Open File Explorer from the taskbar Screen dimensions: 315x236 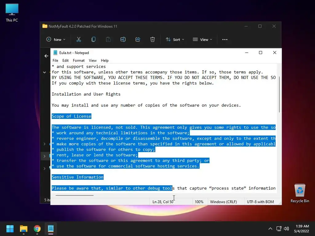click(23, 229)
